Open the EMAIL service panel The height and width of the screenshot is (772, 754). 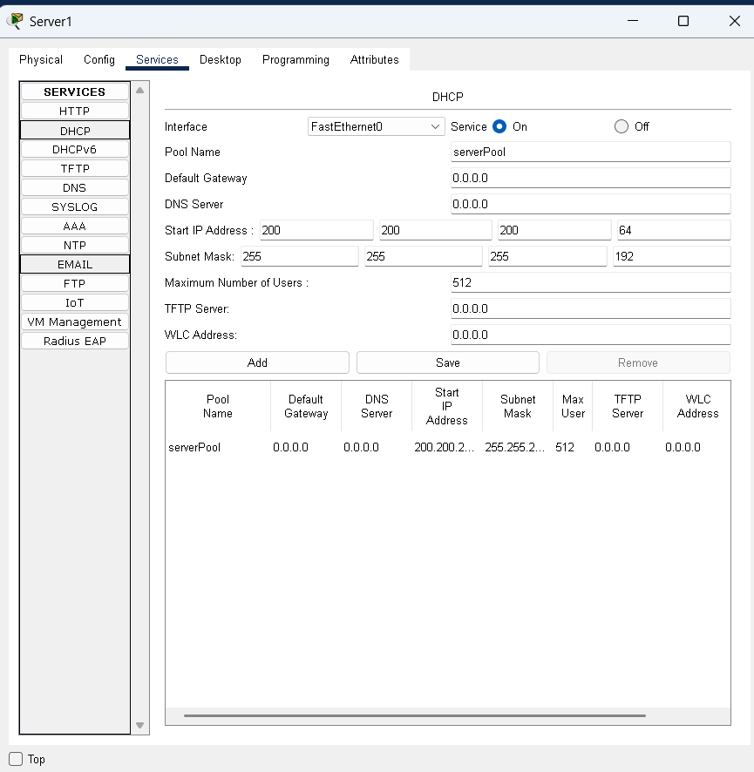click(x=74, y=264)
